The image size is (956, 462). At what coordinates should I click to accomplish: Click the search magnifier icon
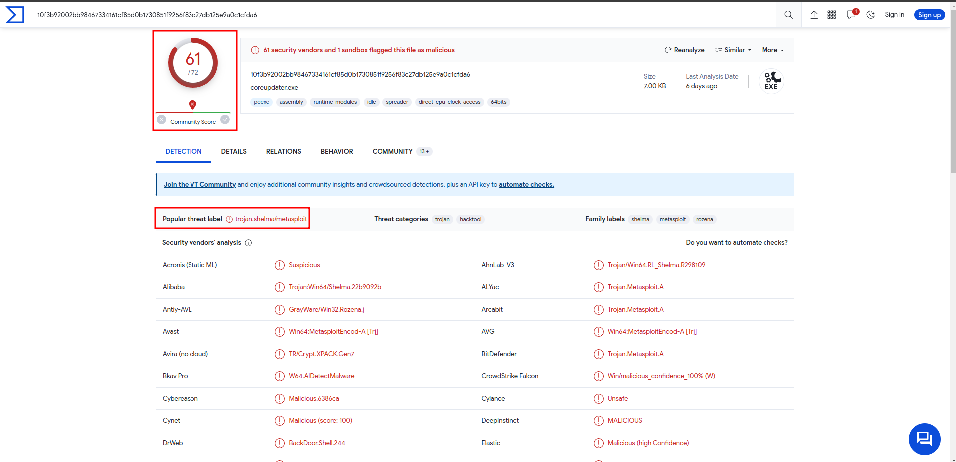click(x=788, y=15)
